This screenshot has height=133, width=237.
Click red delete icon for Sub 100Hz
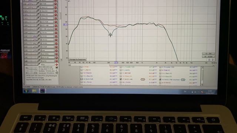pos(56,54)
